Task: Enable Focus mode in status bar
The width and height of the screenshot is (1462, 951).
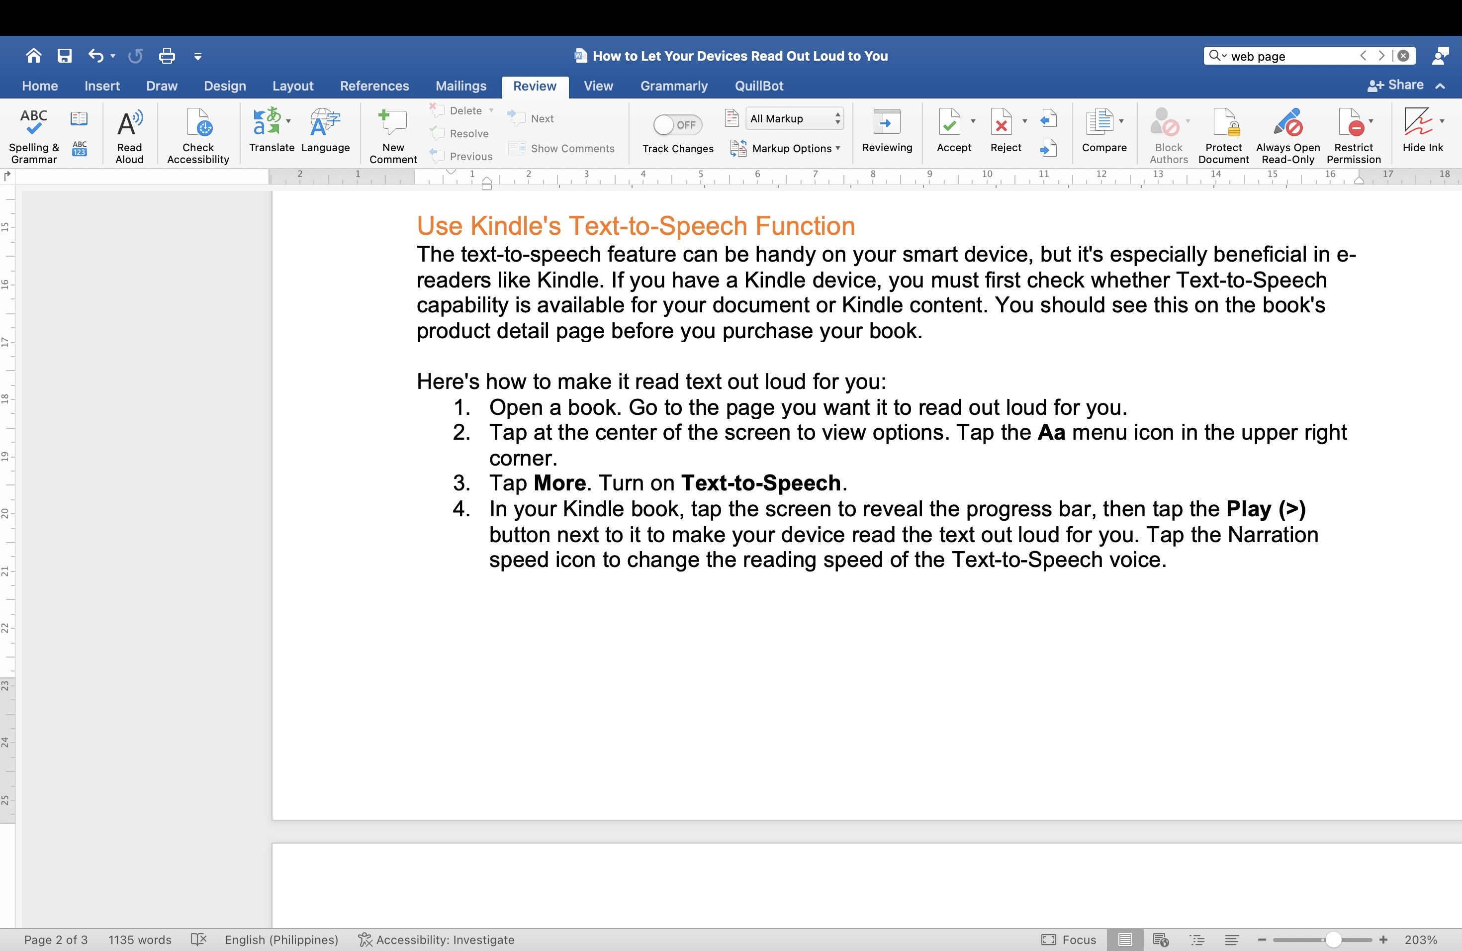Action: coord(1069,940)
